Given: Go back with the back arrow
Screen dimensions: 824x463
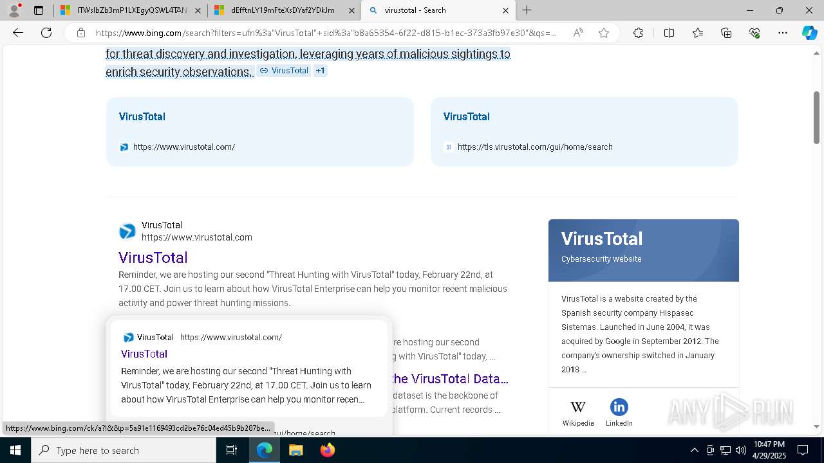Looking at the screenshot, I should 18,33.
